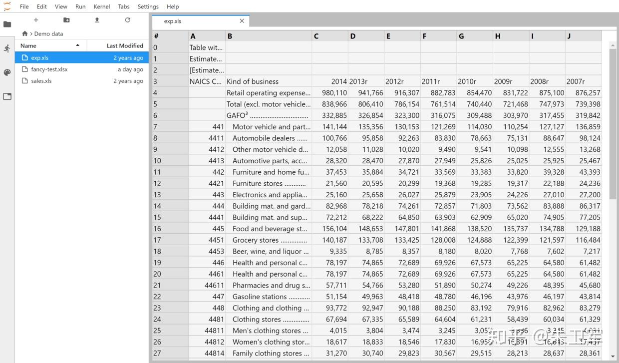The height and width of the screenshot is (363, 619).
Task: Refresh the file list with the refresh icon
Action: (x=127, y=19)
